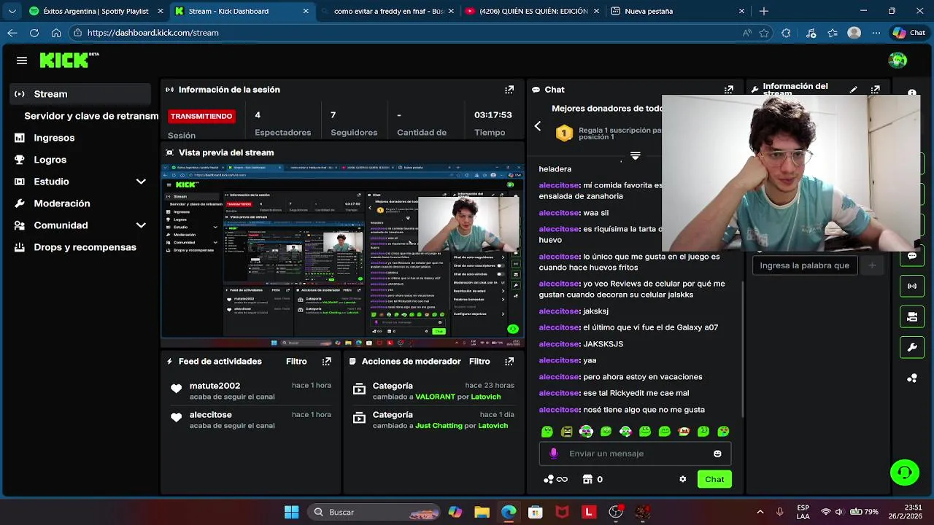The height and width of the screenshot is (525, 934).
Task: Open the server layout icon in right sidebar
Action: (x=912, y=316)
